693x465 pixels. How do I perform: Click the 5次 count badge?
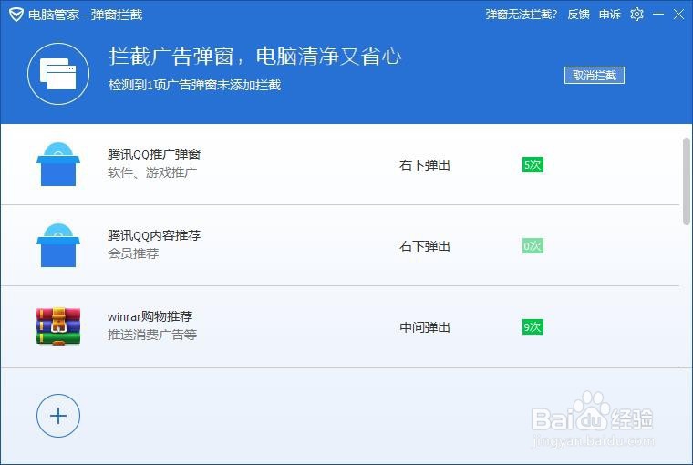click(x=533, y=165)
